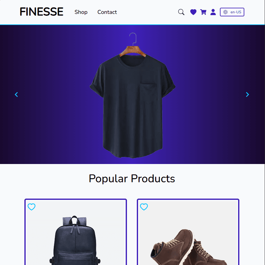Toggle favorite heart on backpack product
Screen dimensions: 265x265
point(32,207)
